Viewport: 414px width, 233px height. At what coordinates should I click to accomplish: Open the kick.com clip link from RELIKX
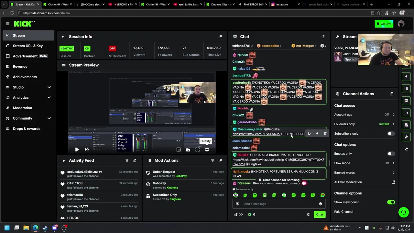tap(278, 162)
